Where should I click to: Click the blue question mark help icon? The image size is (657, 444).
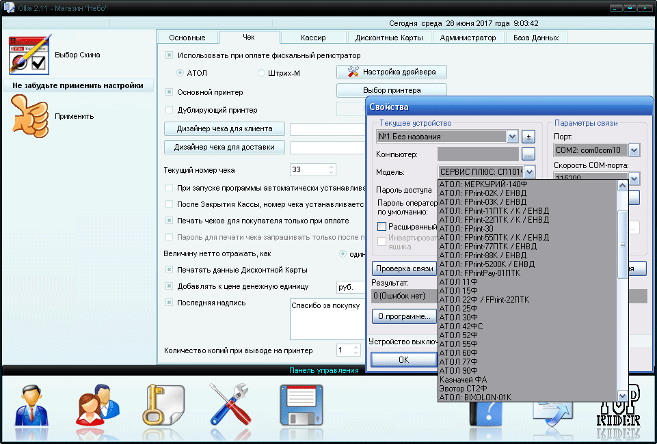(x=486, y=415)
